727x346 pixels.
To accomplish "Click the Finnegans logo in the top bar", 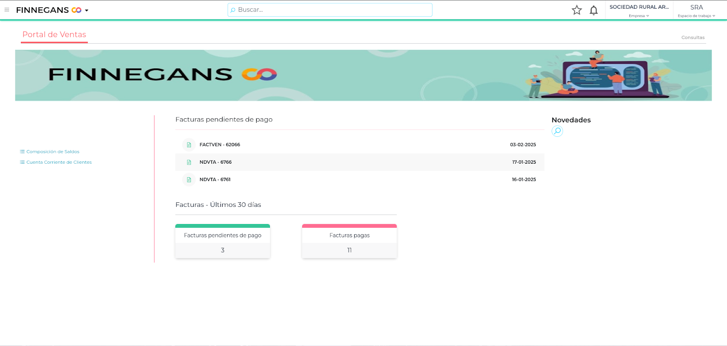I will 49,10.
